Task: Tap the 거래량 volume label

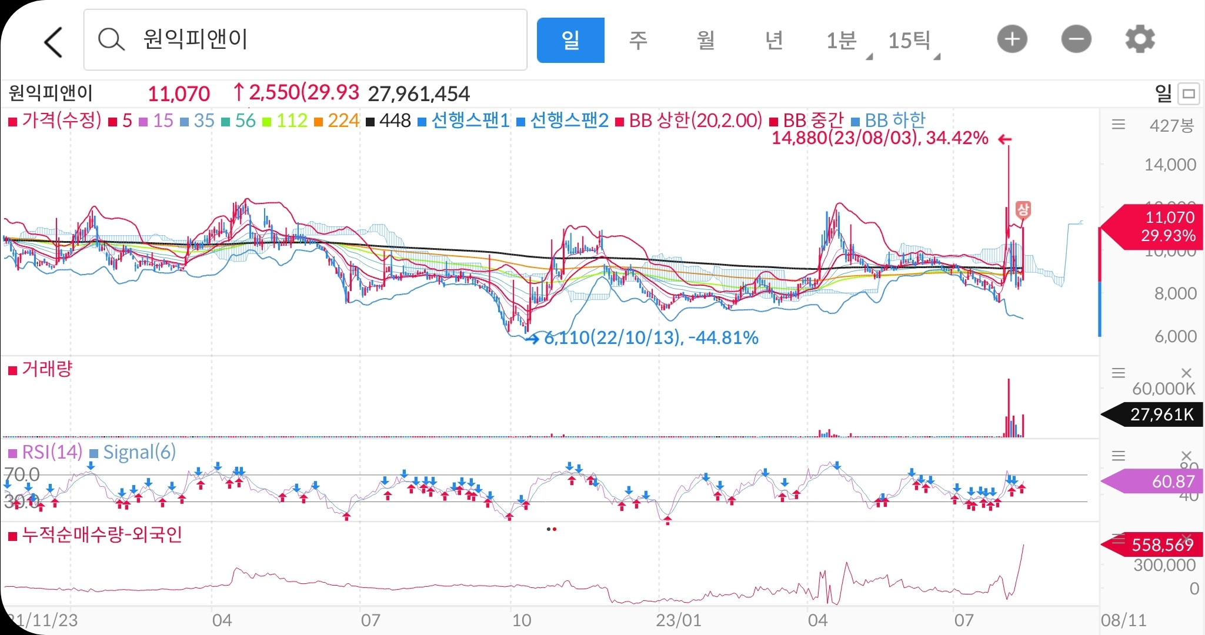Action: (x=40, y=369)
